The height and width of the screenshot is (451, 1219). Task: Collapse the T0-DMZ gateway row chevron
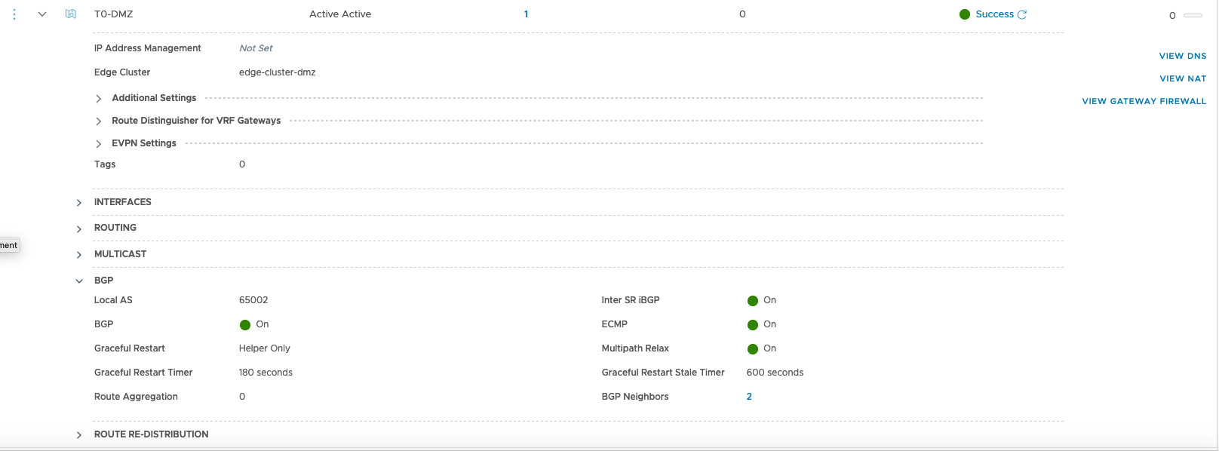pyautogui.click(x=42, y=14)
